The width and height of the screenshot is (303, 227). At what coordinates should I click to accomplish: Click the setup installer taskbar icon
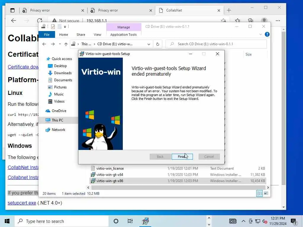click(145, 221)
